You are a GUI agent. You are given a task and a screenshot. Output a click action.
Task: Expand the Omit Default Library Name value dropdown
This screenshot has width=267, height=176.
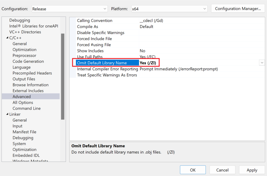pyautogui.click(x=262, y=63)
